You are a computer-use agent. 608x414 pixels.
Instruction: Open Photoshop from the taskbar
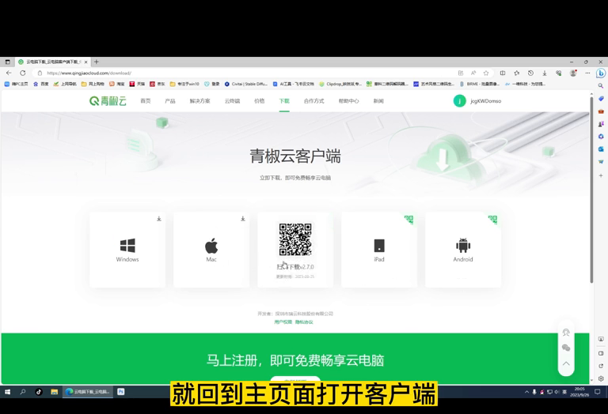(x=121, y=392)
